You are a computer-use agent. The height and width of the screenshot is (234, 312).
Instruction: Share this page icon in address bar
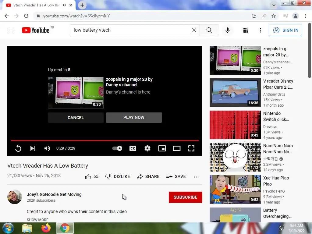click(264, 16)
